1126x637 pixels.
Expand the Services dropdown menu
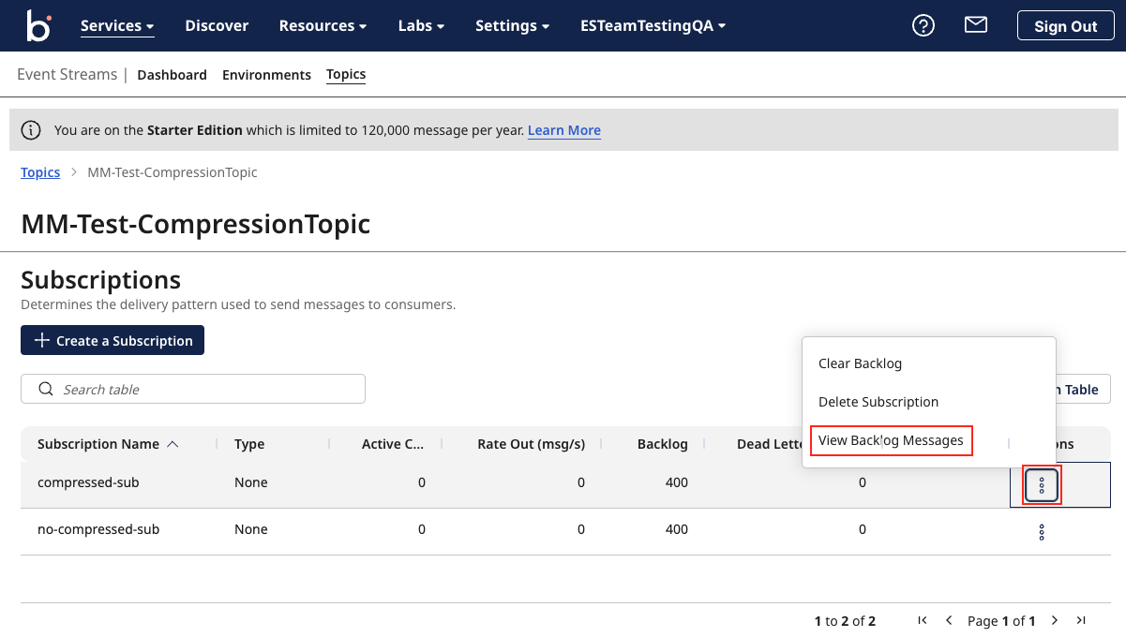[117, 26]
